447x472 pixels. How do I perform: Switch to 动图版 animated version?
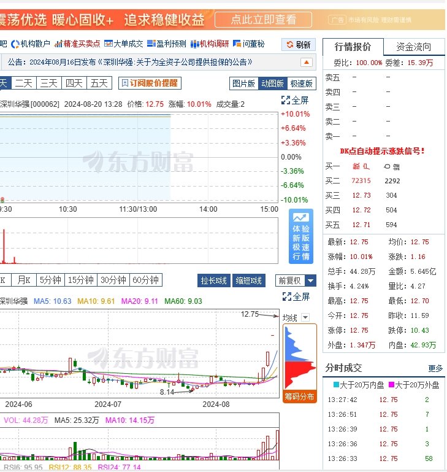coord(272,83)
